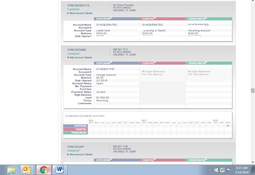The image size is (255, 175).
Task: Click PO BOX 965024 address line
Action: coord(122,8)
